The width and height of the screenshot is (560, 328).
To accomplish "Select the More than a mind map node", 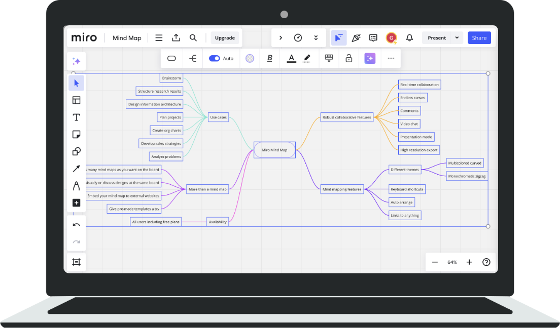I will tap(207, 189).
